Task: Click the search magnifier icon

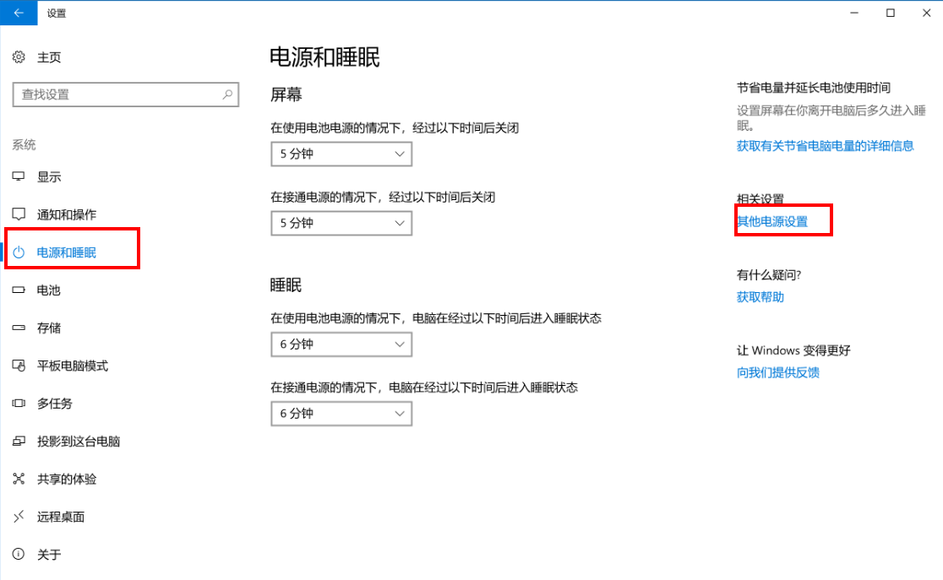Action: click(x=227, y=95)
